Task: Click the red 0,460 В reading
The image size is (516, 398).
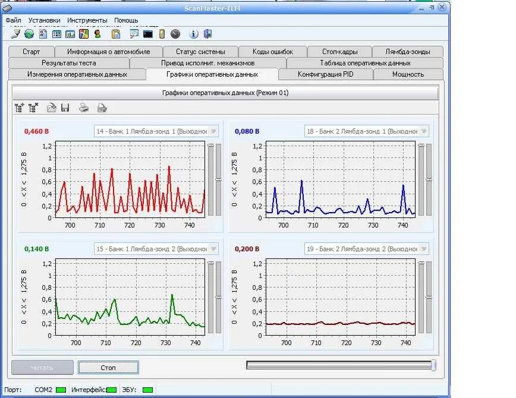Action: click(x=36, y=131)
